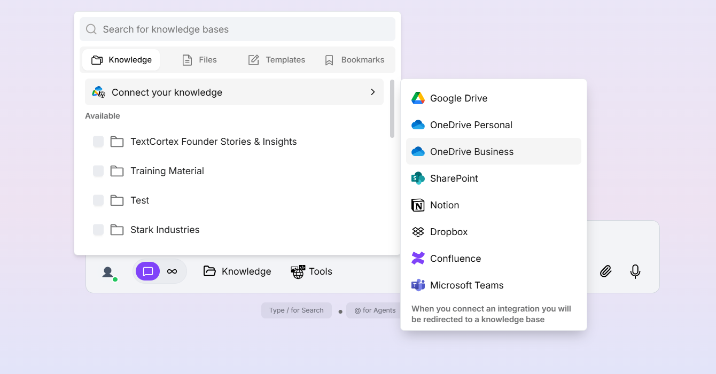Open the Microsoft Teams integration
The width and height of the screenshot is (716, 374).
click(466, 285)
